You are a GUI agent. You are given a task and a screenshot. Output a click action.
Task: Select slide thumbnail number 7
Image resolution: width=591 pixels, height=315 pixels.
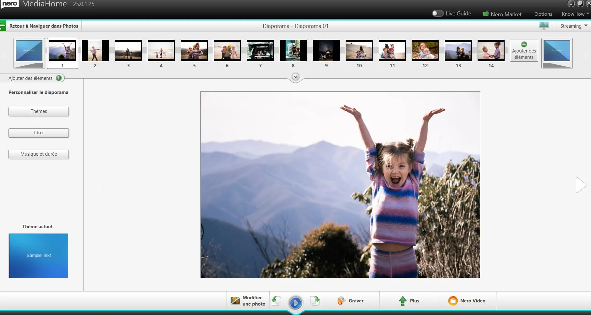(260, 51)
